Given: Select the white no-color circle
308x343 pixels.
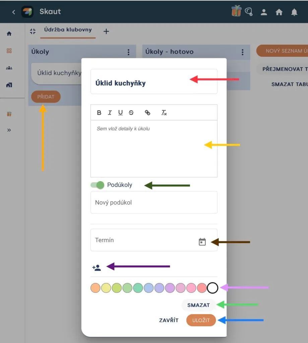Looking at the screenshot, I should (212, 288).
